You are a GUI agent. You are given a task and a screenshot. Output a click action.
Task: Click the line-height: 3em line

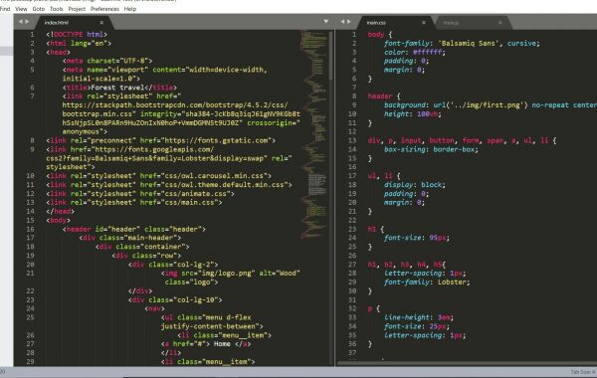tap(419, 317)
